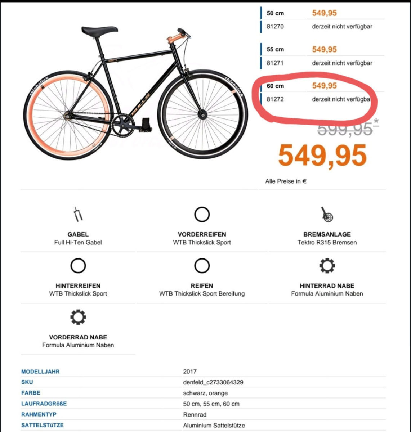This screenshot has width=411, height=432.
Task: Click the SKU specification label
Action: pos(27,382)
